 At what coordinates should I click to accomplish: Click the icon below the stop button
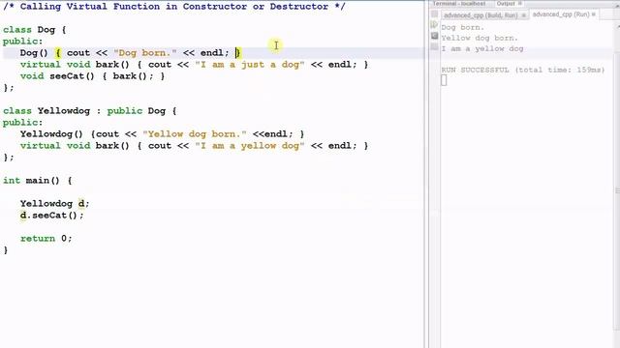434,47
